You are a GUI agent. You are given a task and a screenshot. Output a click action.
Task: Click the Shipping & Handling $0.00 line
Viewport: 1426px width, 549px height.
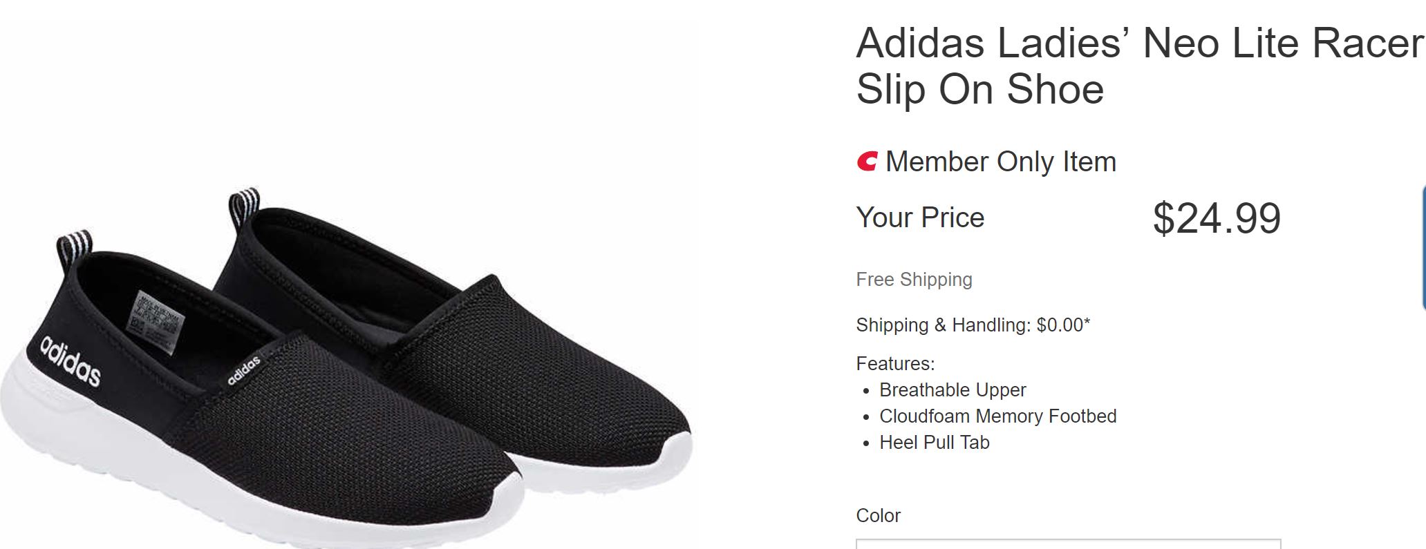click(x=973, y=325)
